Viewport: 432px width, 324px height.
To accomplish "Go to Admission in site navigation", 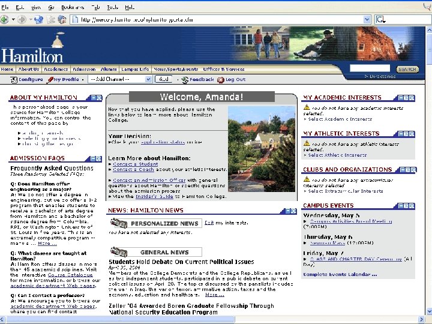I will (x=85, y=69).
